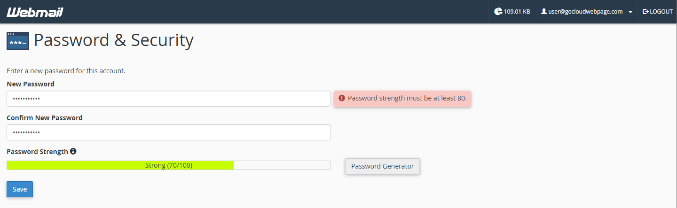Screen dimensions: 677x208
Task: Click the disk usage pie chart icon
Action: coord(498,11)
